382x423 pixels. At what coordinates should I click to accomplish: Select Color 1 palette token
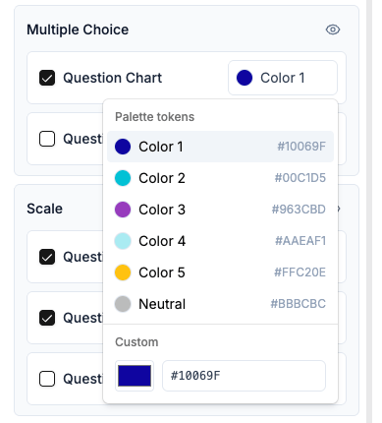coord(220,147)
